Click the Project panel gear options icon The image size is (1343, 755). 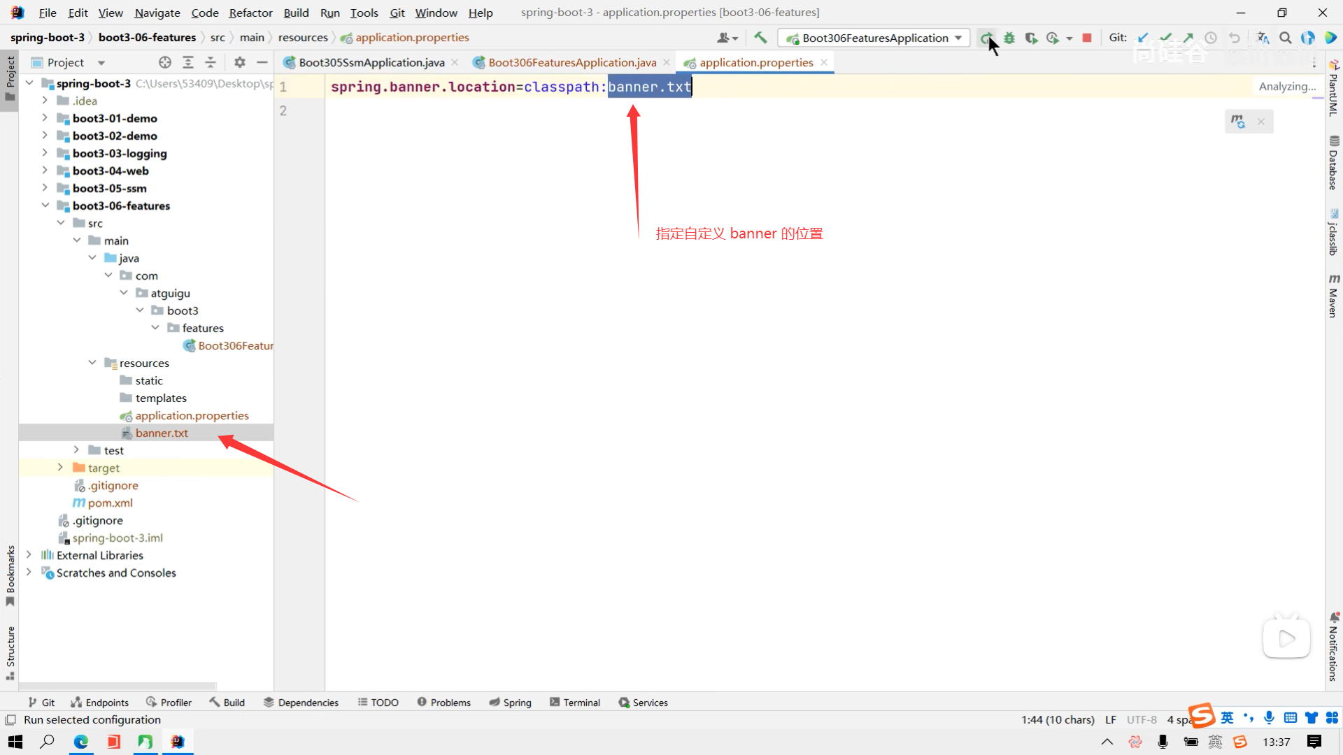tap(240, 62)
